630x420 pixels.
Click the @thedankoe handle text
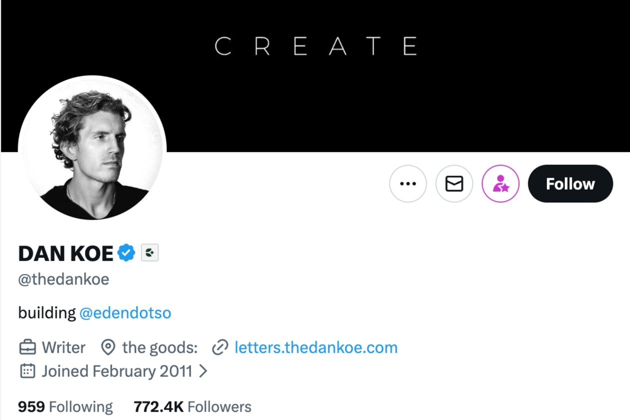63,279
